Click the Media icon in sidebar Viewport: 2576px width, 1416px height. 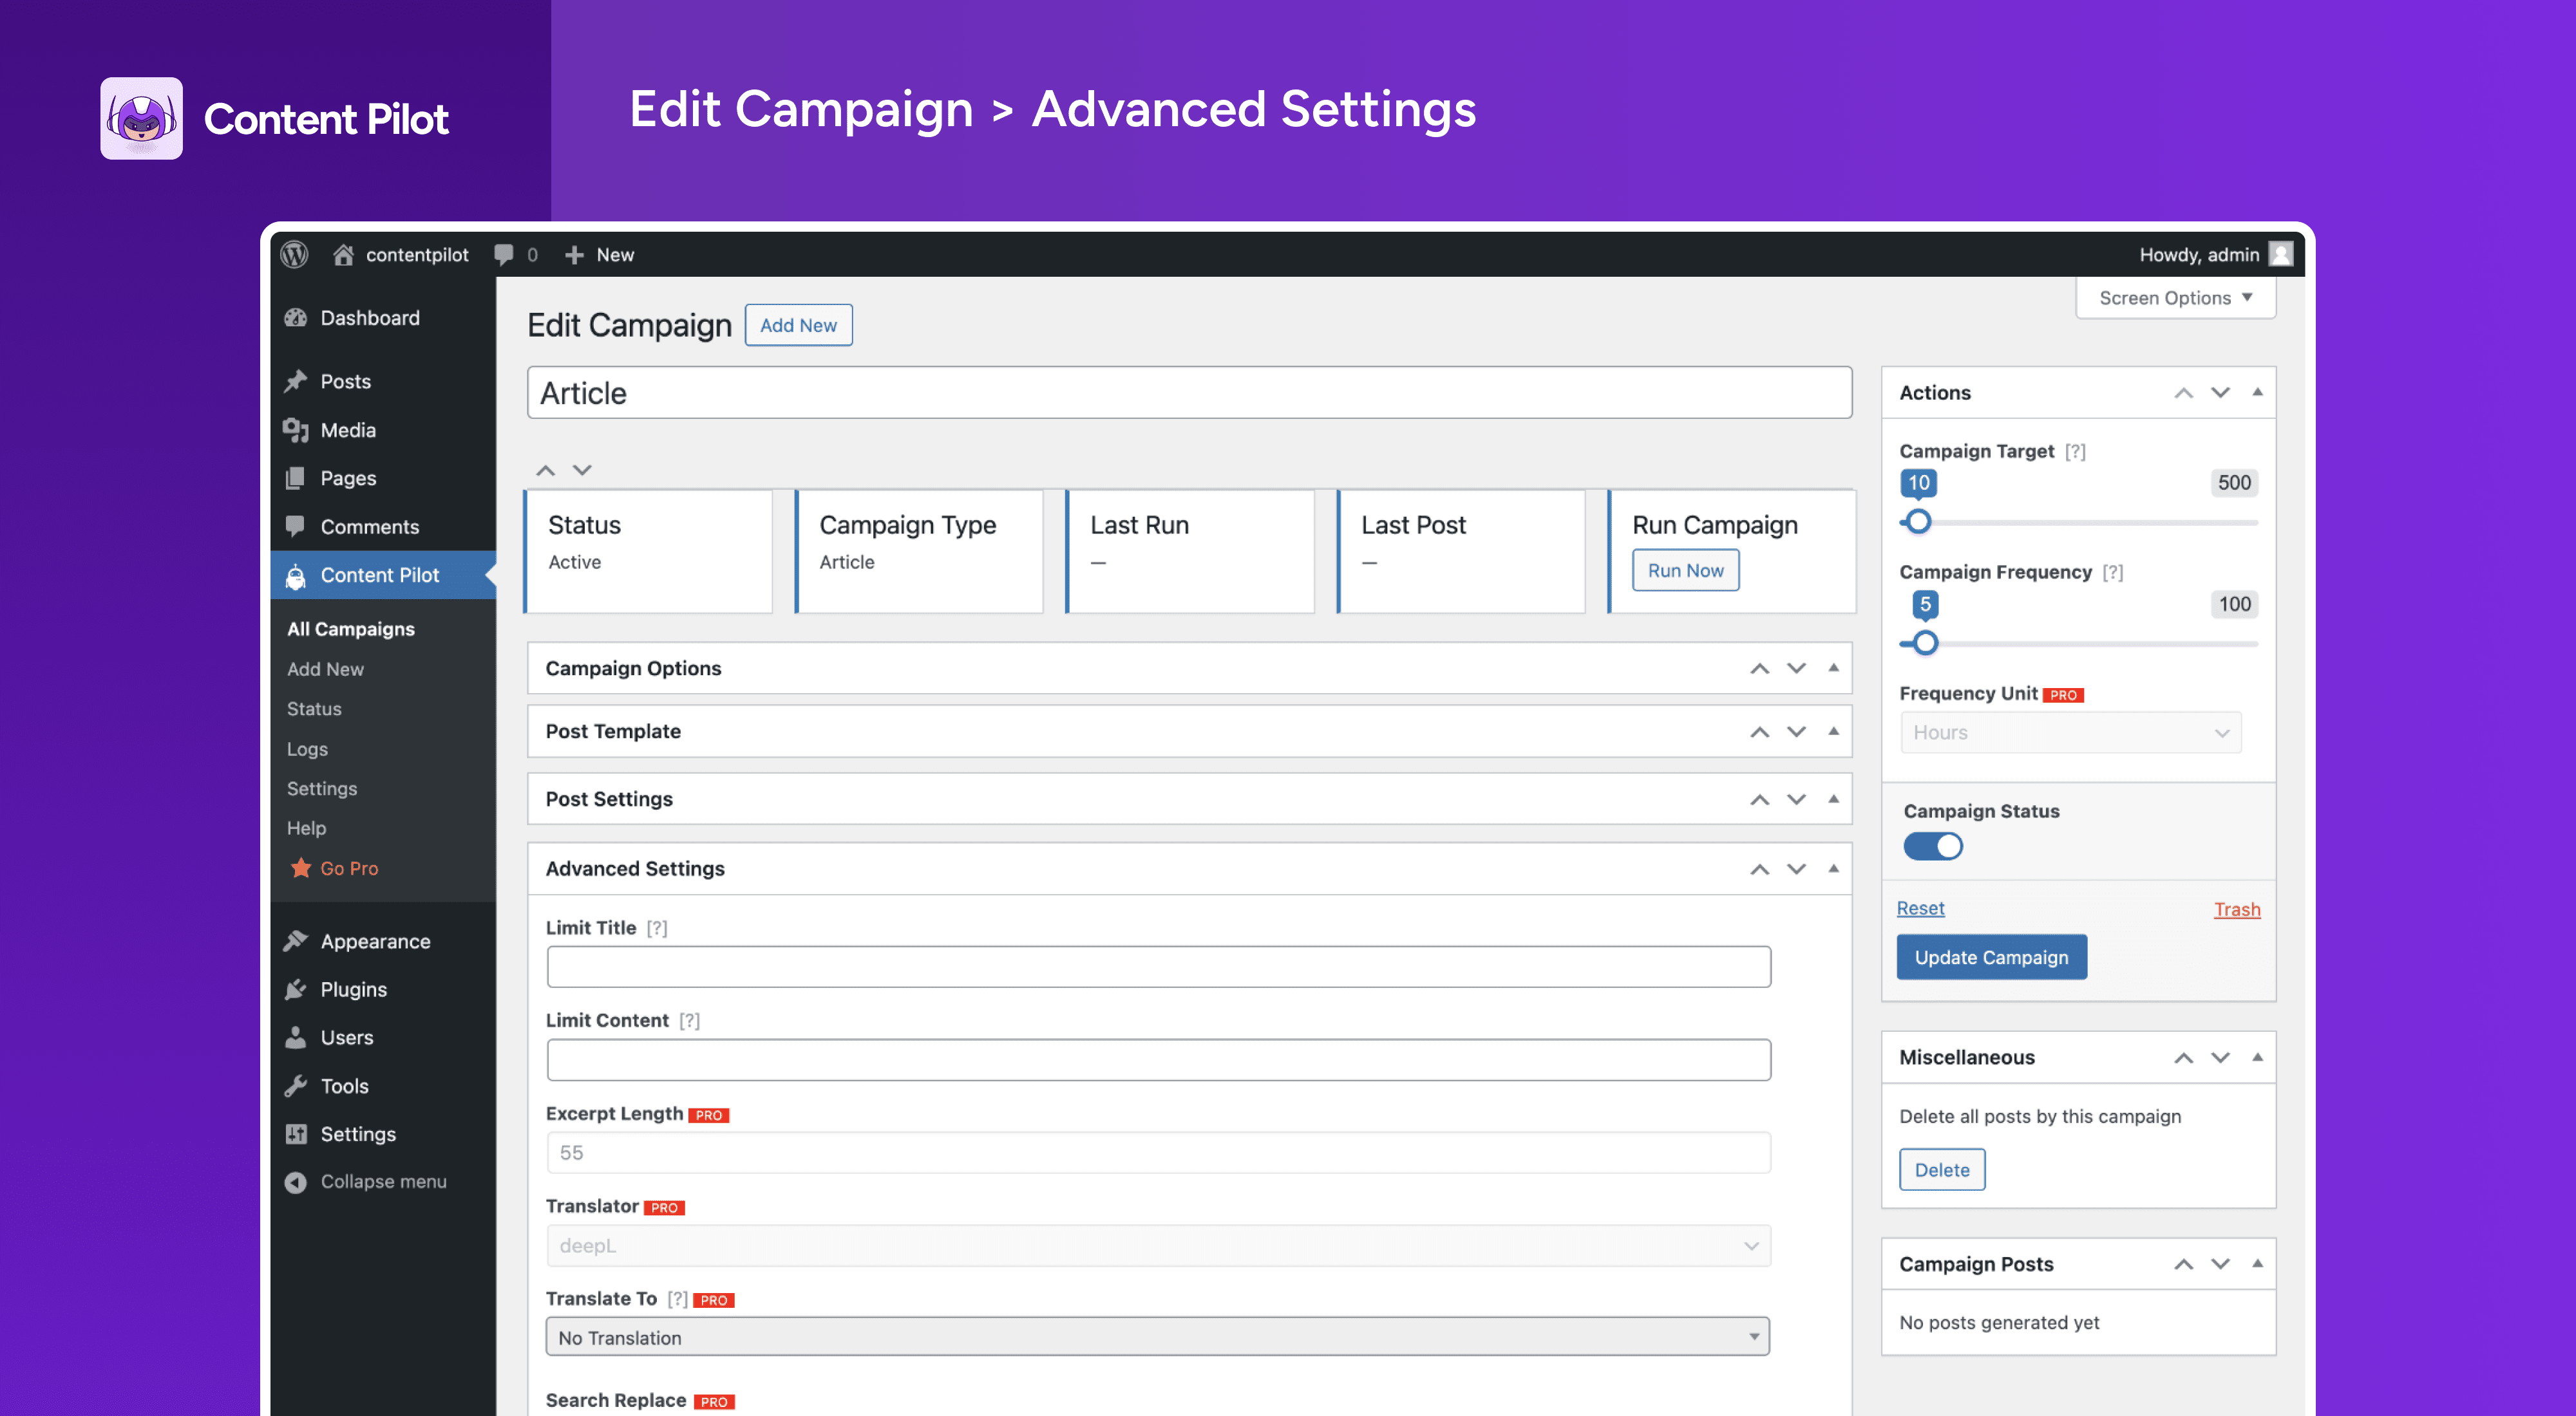point(295,430)
